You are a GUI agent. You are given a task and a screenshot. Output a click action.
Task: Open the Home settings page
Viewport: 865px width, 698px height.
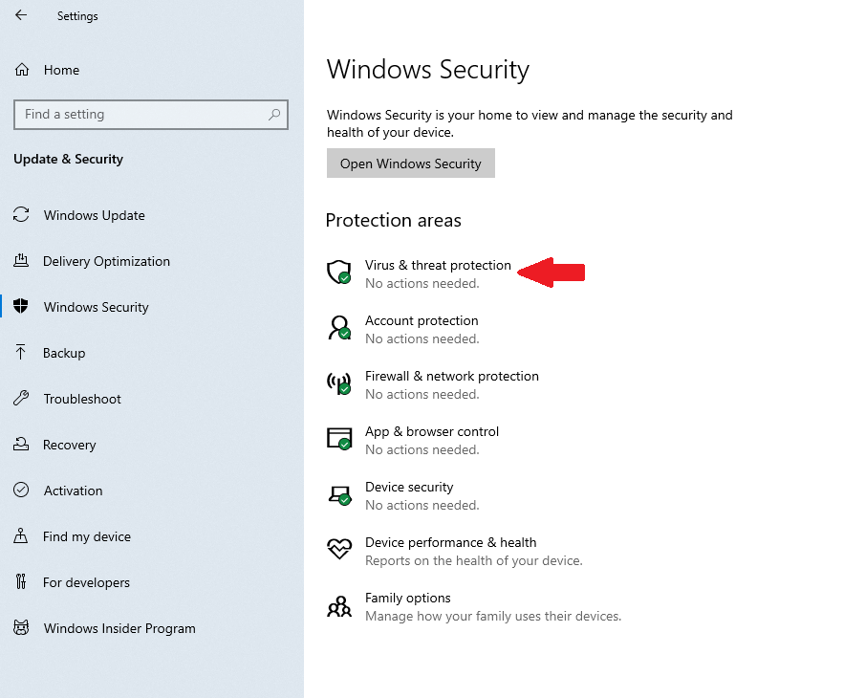click(62, 70)
